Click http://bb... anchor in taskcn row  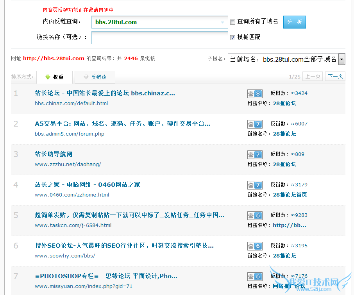[x=290, y=225]
